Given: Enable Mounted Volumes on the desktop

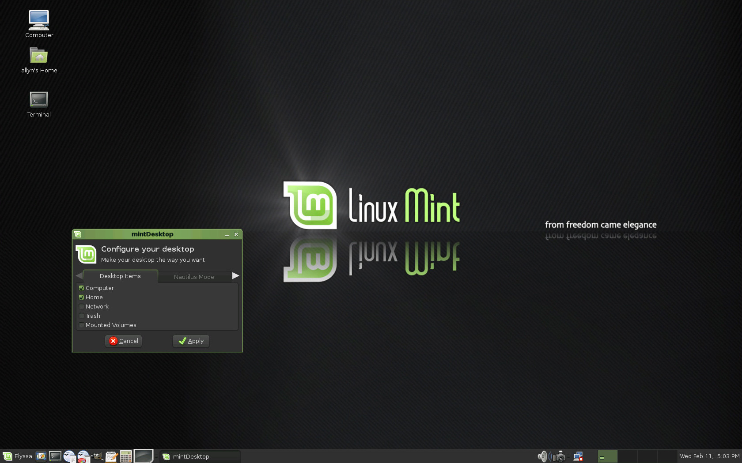Looking at the screenshot, I should pyautogui.click(x=81, y=325).
